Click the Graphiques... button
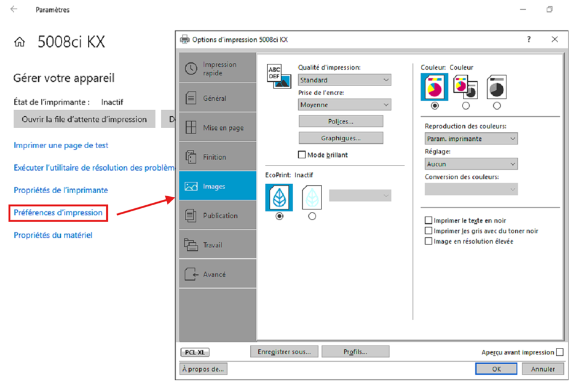This screenshot has height=381, width=569. point(341,138)
